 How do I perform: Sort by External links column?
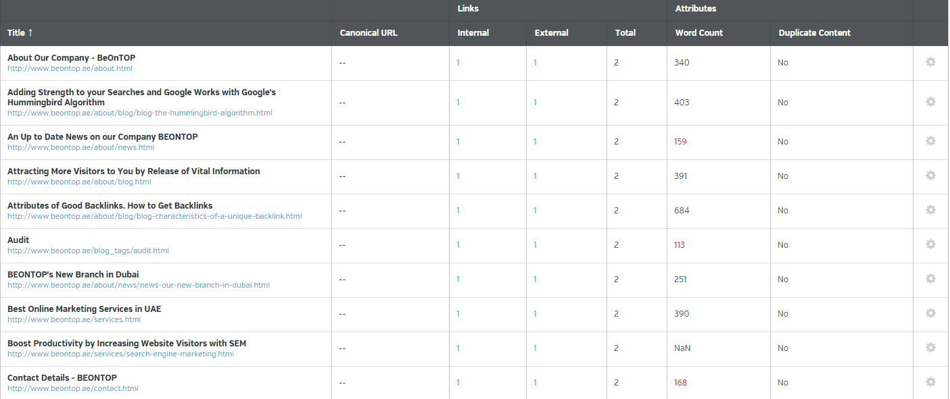coord(551,32)
